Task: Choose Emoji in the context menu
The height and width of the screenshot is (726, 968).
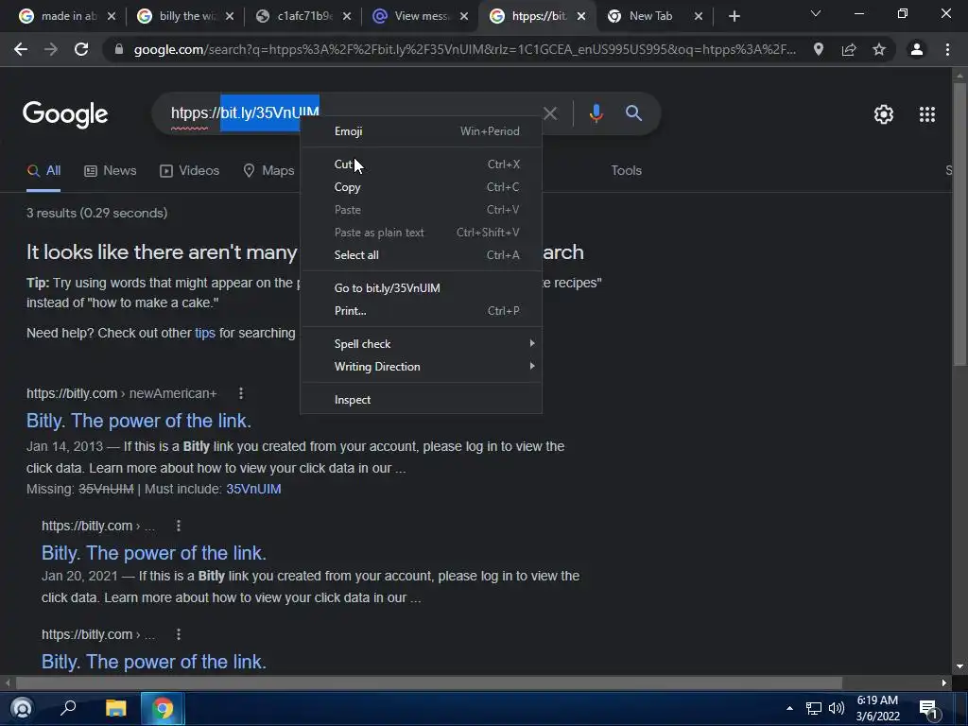Action: [421, 130]
